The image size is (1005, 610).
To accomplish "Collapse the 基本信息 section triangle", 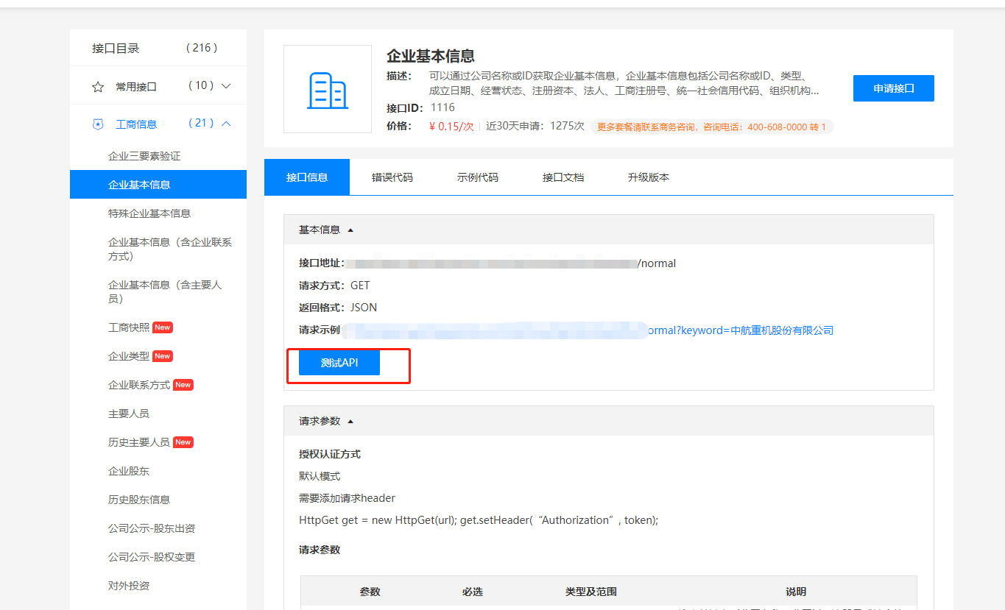I will point(350,230).
